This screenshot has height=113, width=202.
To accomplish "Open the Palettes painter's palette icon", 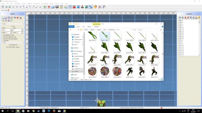I will 95,7.
